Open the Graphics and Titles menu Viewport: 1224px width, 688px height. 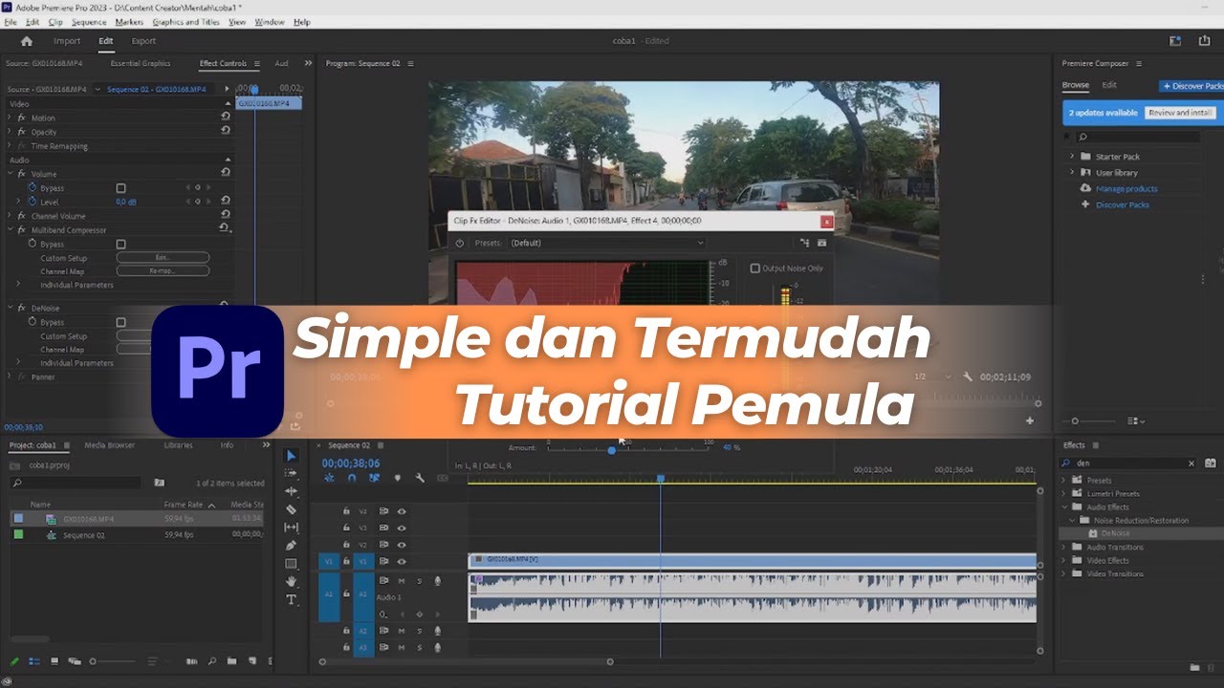coord(186,22)
